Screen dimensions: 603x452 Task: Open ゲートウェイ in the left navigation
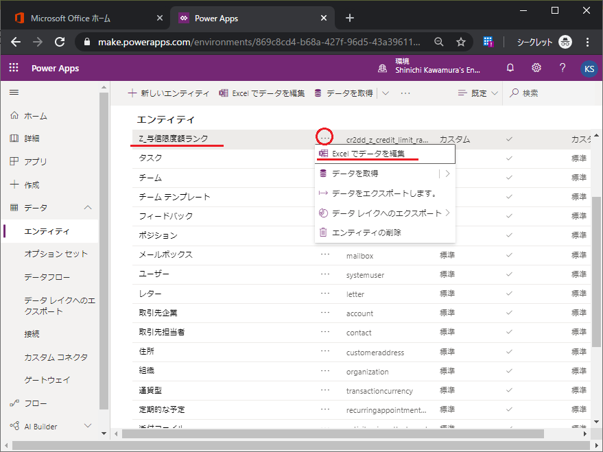(x=47, y=380)
